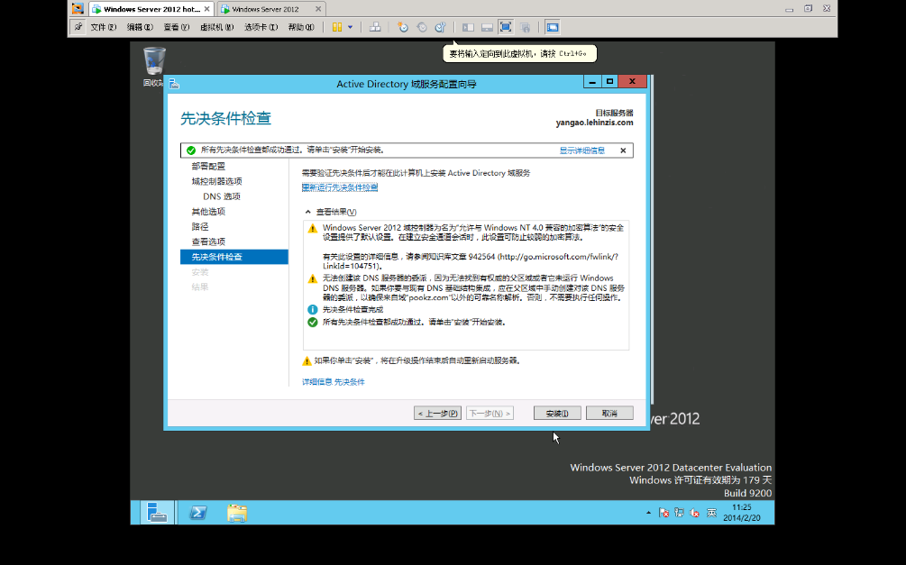Pause the virtual machine with the yellow pause icon
The width and height of the screenshot is (906, 565).
click(x=337, y=27)
